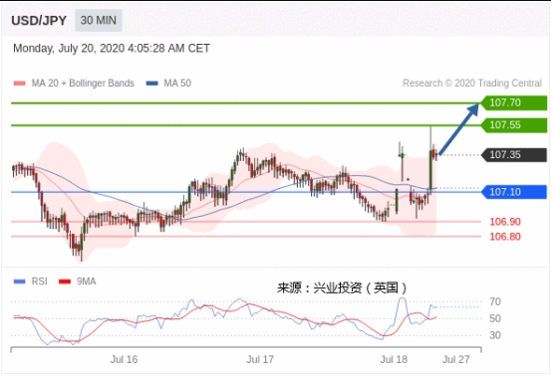Click the 'Jul 16' date axis label
The image size is (552, 376).
[124, 359]
